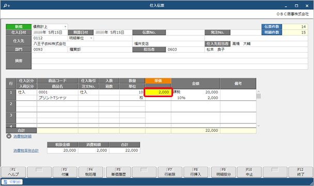Click the table scrollbar up arrow
This screenshot has height=186, width=314.
259,91
